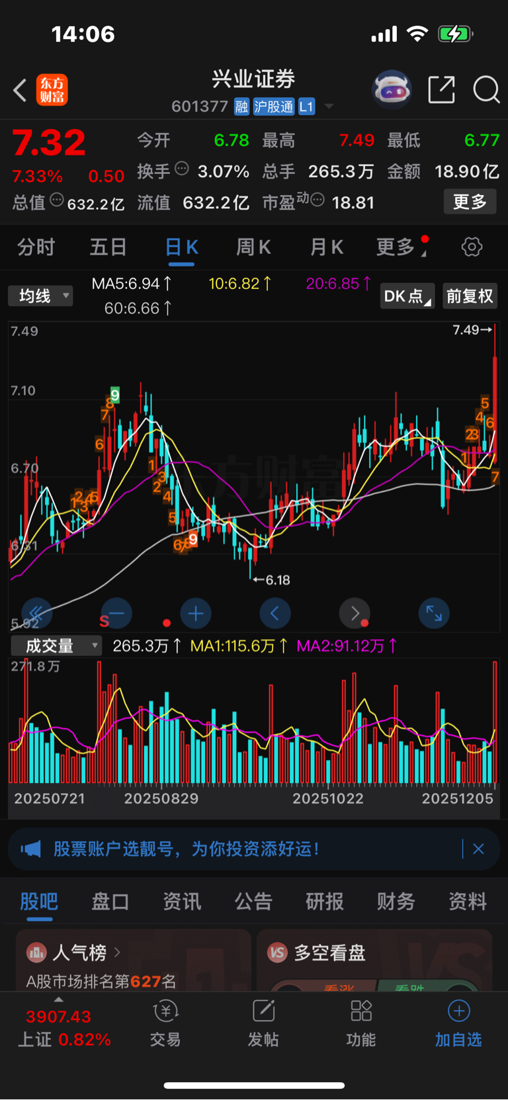The image size is (508, 1100).
Task: Tap the 7.49 high price marker
Action: 472,329
